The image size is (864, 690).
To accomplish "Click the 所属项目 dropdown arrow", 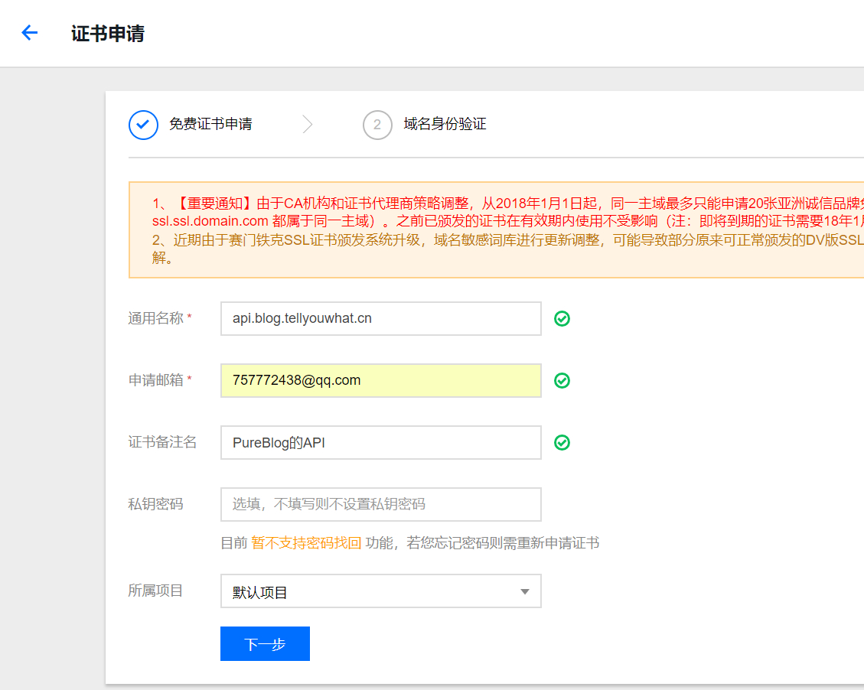I will [x=525, y=592].
